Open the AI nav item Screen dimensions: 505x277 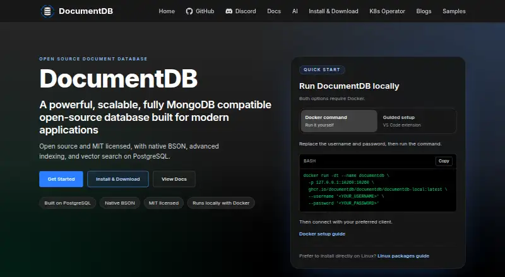point(295,11)
